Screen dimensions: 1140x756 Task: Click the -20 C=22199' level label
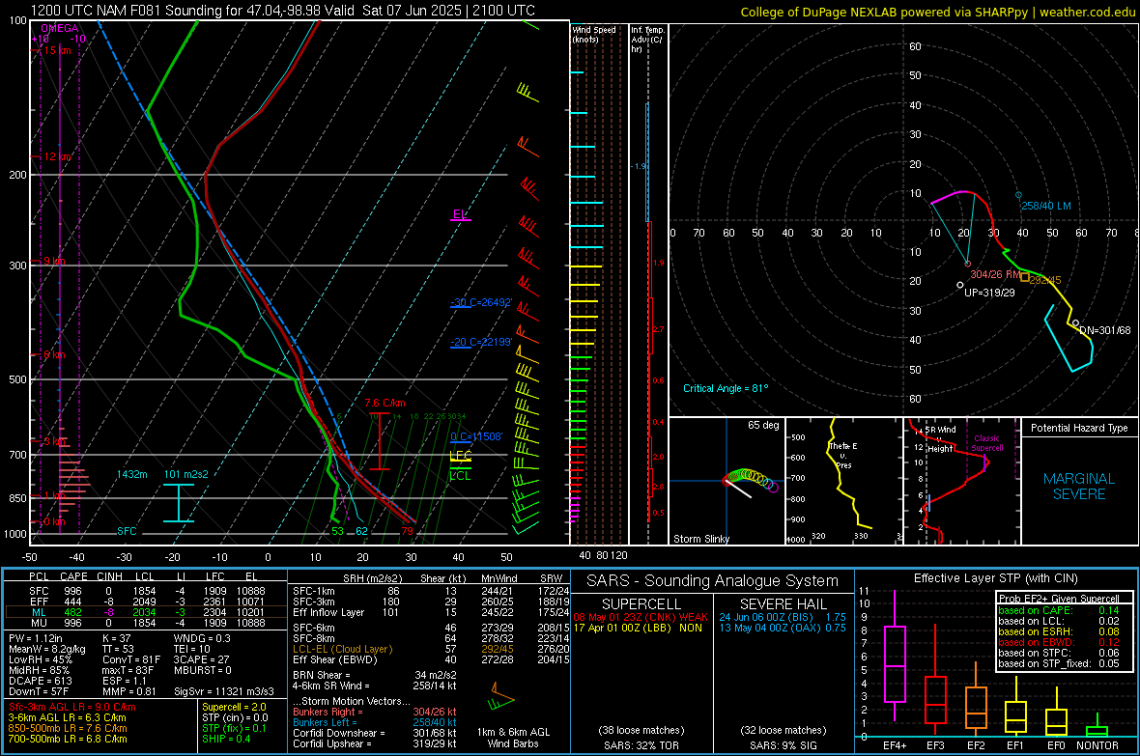click(x=481, y=342)
